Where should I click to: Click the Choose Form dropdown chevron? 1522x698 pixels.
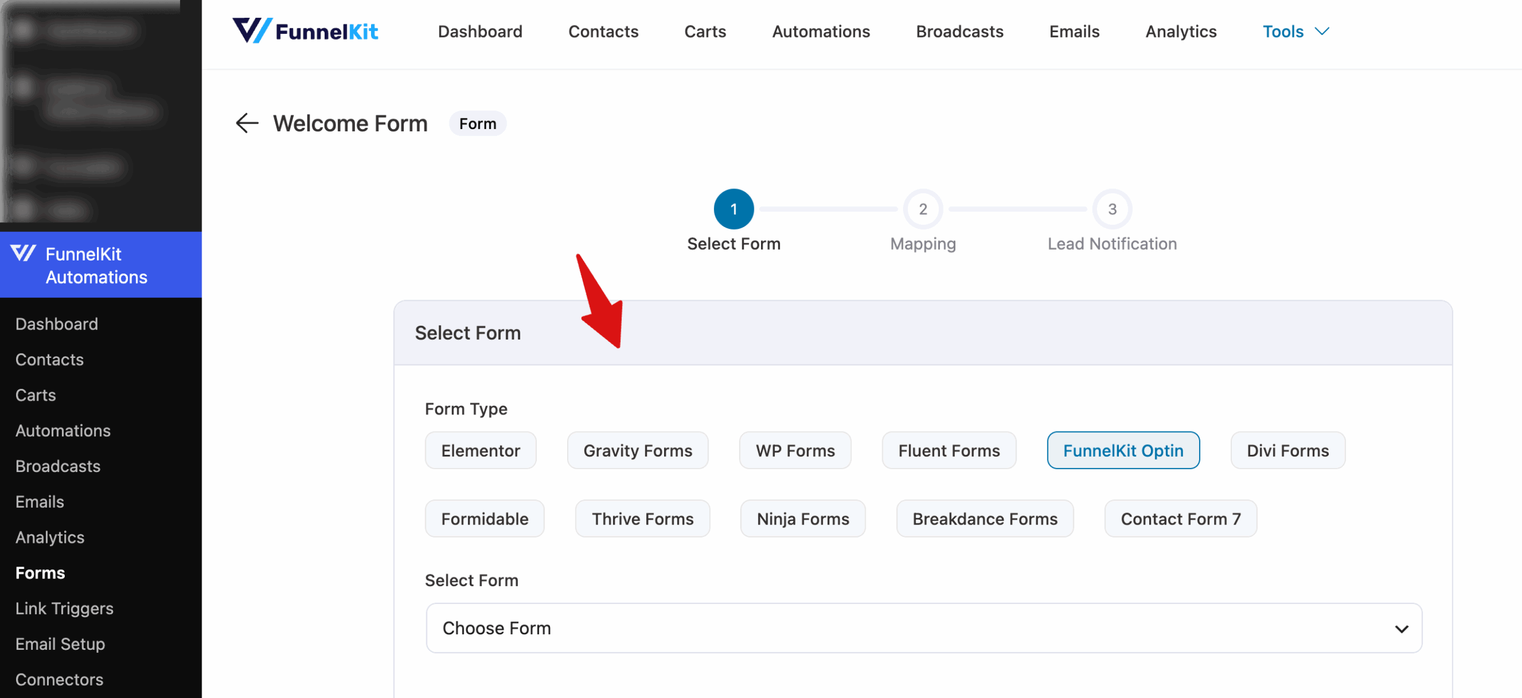pos(1401,629)
